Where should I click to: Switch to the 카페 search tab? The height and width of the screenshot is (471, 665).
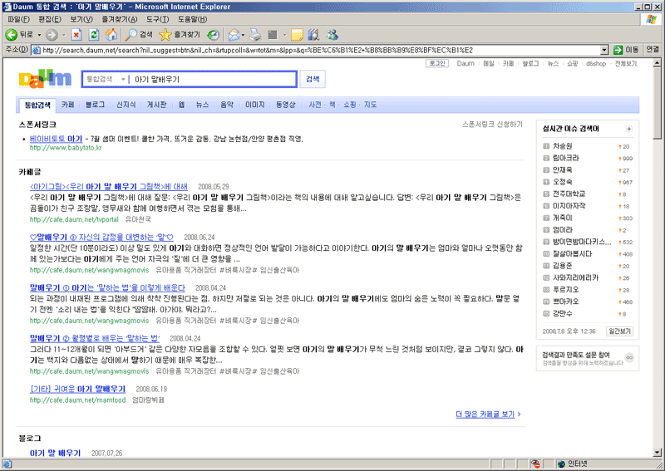(68, 105)
